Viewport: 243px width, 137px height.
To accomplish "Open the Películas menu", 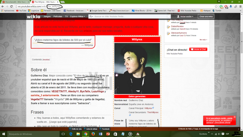I will click(58, 16).
